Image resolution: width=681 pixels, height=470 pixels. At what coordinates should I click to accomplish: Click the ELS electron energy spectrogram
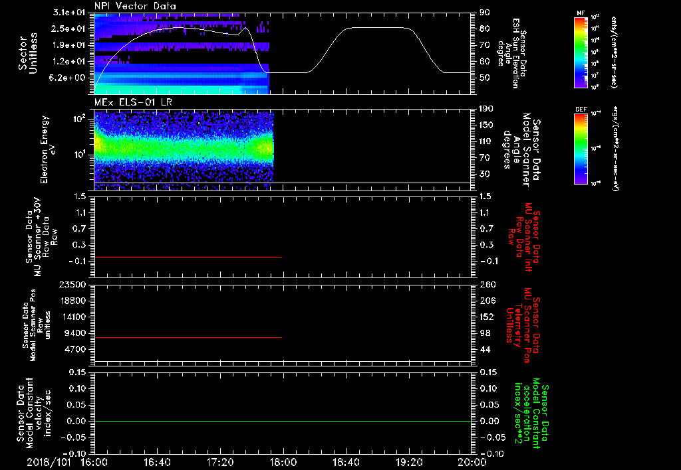tap(184, 151)
